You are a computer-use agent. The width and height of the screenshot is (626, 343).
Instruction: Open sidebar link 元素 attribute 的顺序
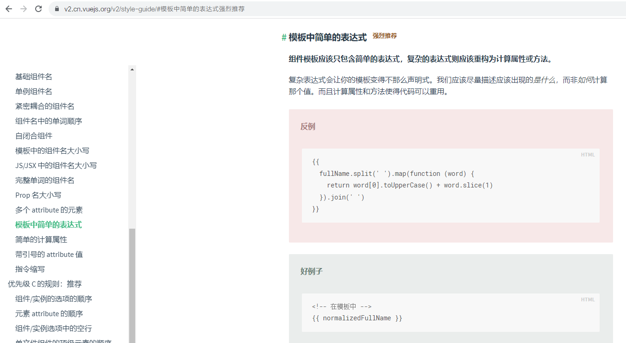(x=49, y=313)
